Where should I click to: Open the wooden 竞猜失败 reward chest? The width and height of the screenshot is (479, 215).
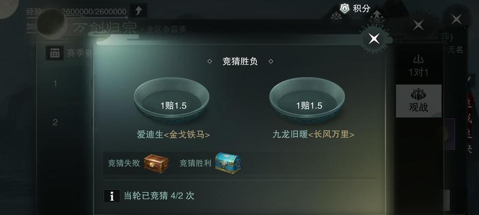156,163
